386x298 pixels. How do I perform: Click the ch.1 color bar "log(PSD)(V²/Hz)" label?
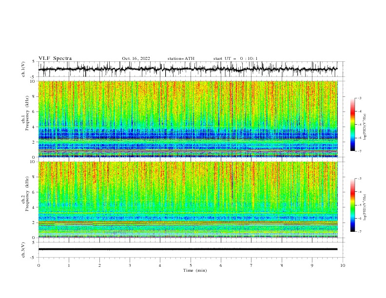coord(365,127)
